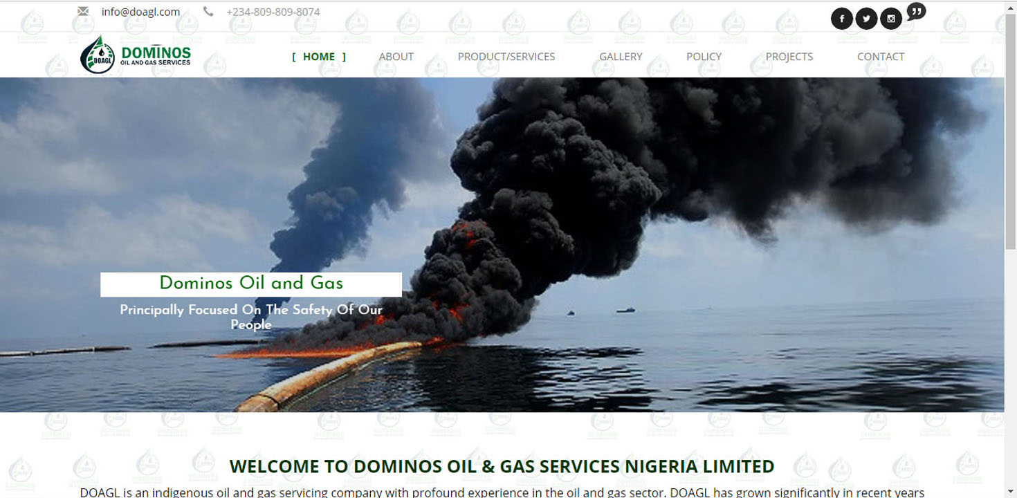
Task: Click the Dominos Oil and Gas logo
Action: [x=136, y=55]
